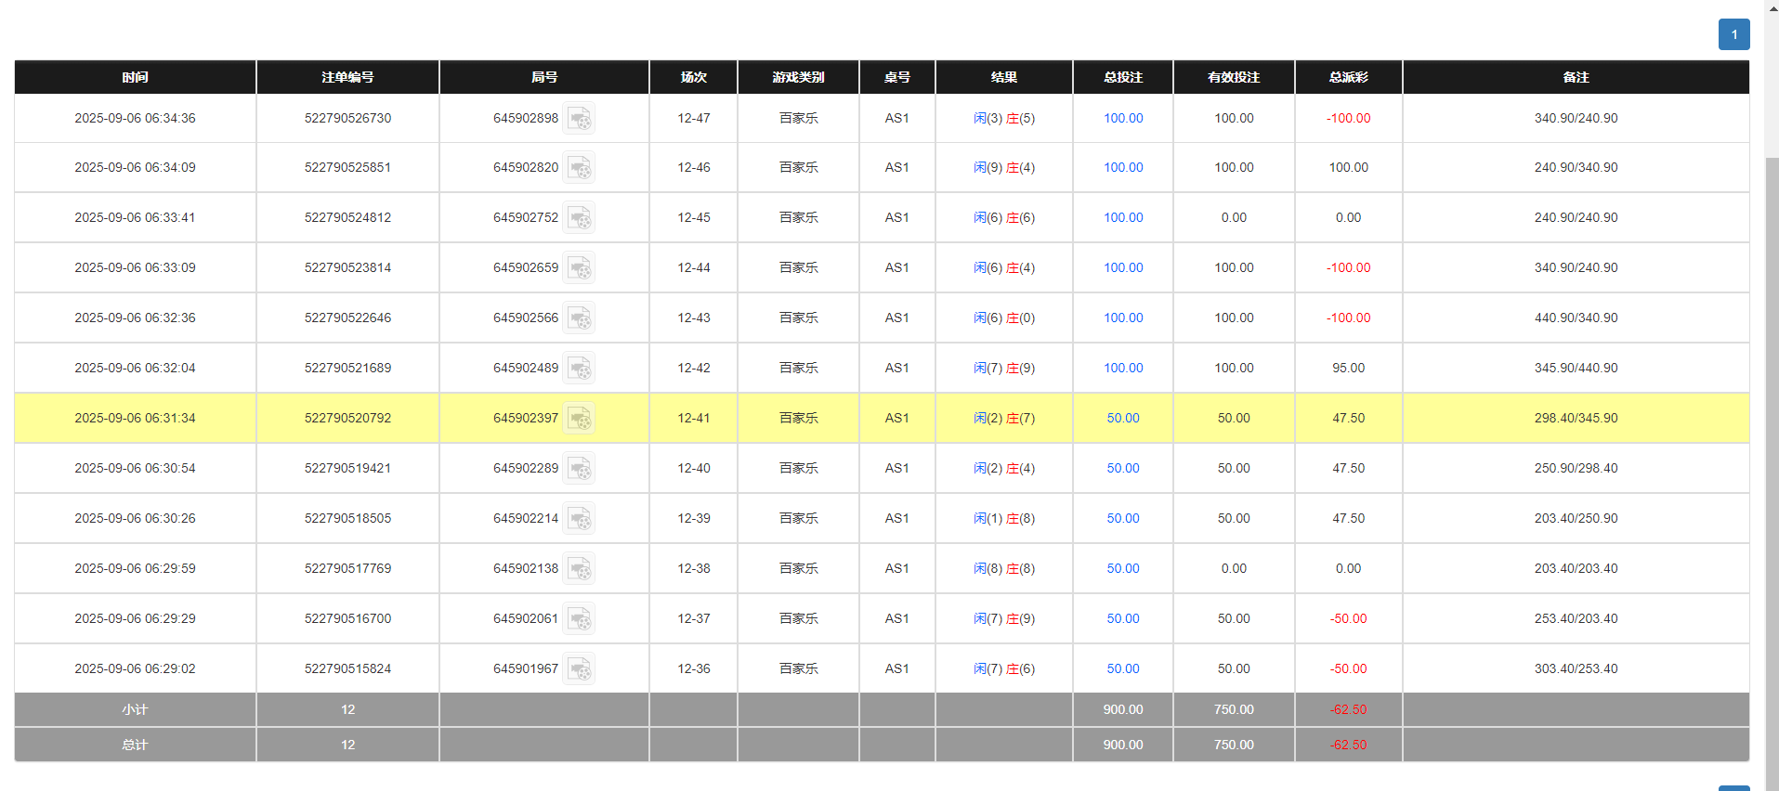The width and height of the screenshot is (1779, 791).
Task: Click replay icon beside round 645902289
Action: (x=580, y=469)
